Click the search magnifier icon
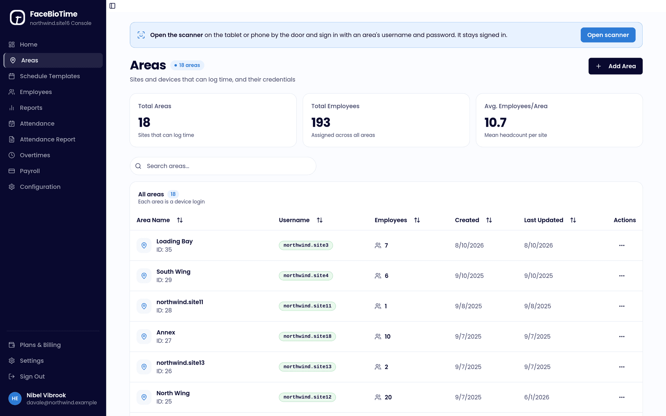 click(x=138, y=166)
